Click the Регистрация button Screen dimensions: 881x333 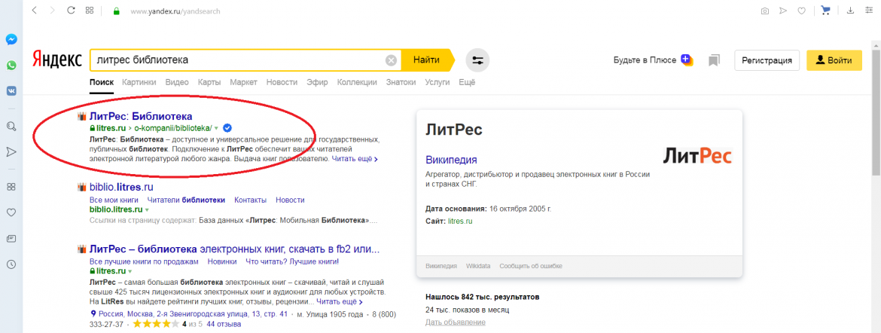click(767, 60)
